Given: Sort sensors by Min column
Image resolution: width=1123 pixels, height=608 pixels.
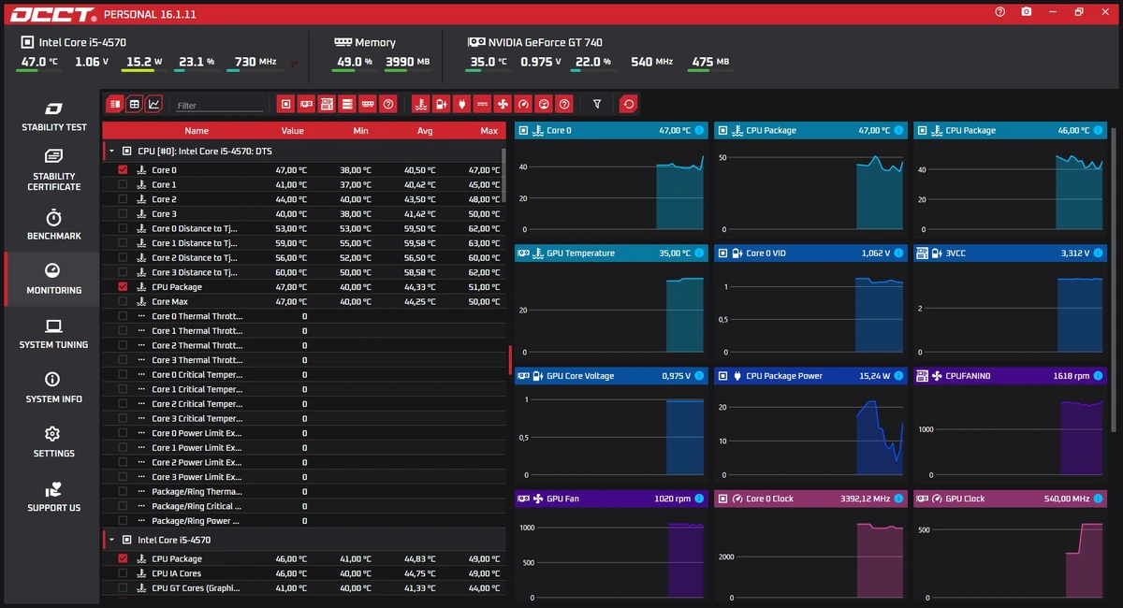Looking at the screenshot, I should 360,131.
